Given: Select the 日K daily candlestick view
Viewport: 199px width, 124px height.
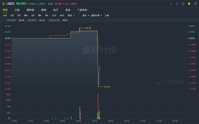Looking at the screenshot, I should coord(19,16).
